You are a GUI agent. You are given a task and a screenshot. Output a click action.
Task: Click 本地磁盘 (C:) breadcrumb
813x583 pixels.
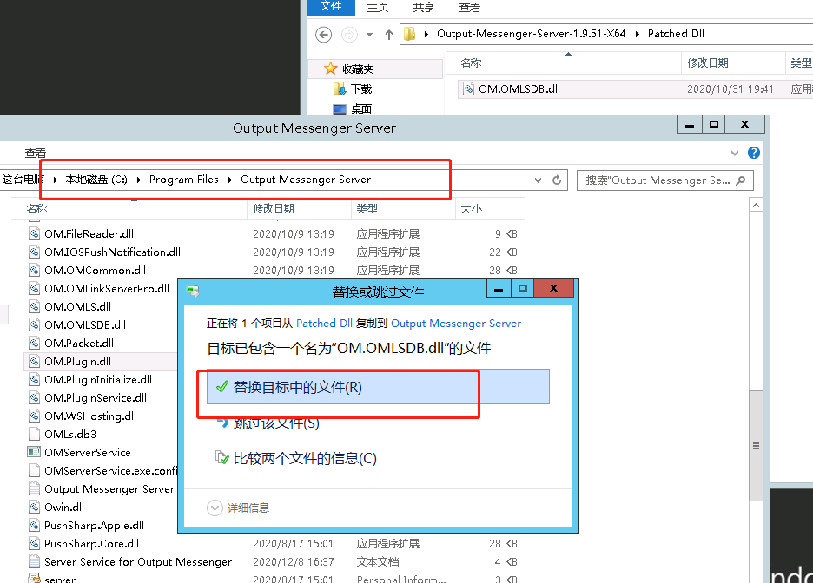pyautogui.click(x=96, y=180)
